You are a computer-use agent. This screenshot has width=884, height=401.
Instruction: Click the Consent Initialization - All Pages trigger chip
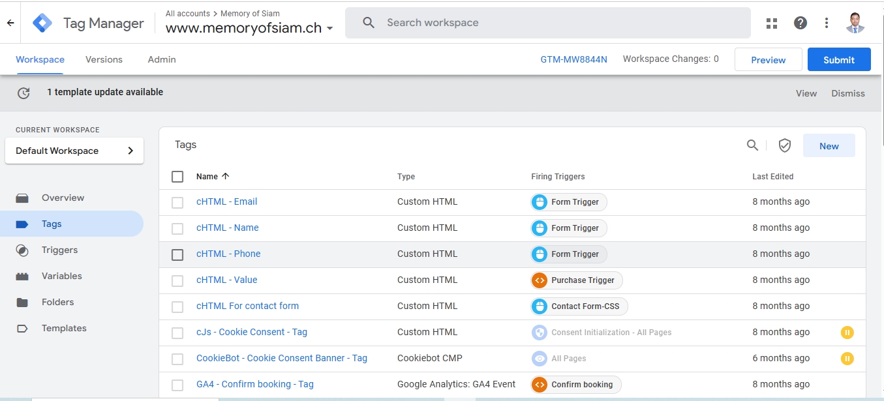[x=602, y=333]
